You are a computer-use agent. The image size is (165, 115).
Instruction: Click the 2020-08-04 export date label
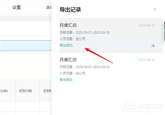(x=147, y=60)
